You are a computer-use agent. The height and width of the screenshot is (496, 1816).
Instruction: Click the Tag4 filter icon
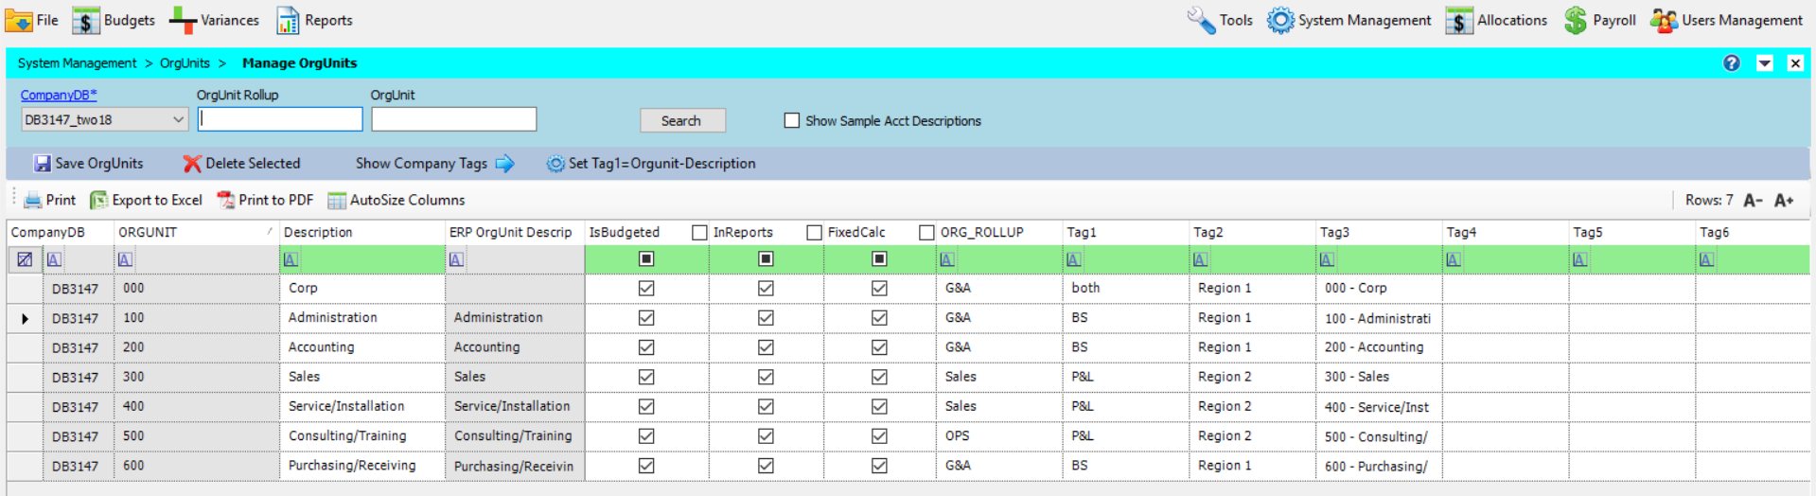point(1454,259)
